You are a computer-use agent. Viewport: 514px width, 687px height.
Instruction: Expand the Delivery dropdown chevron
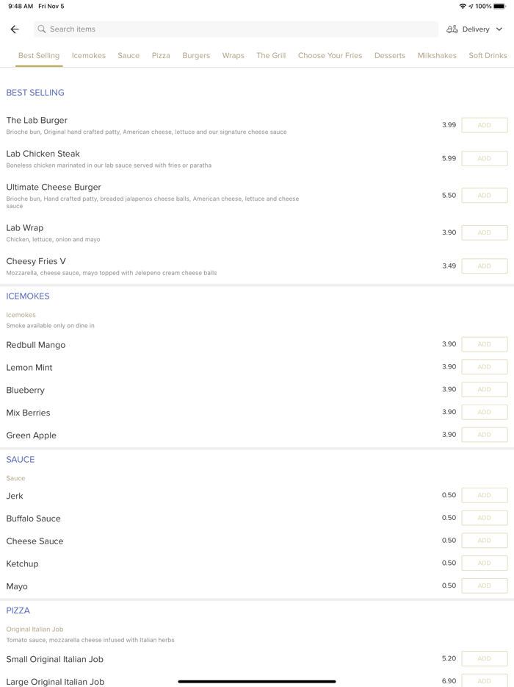click(499, 29)
